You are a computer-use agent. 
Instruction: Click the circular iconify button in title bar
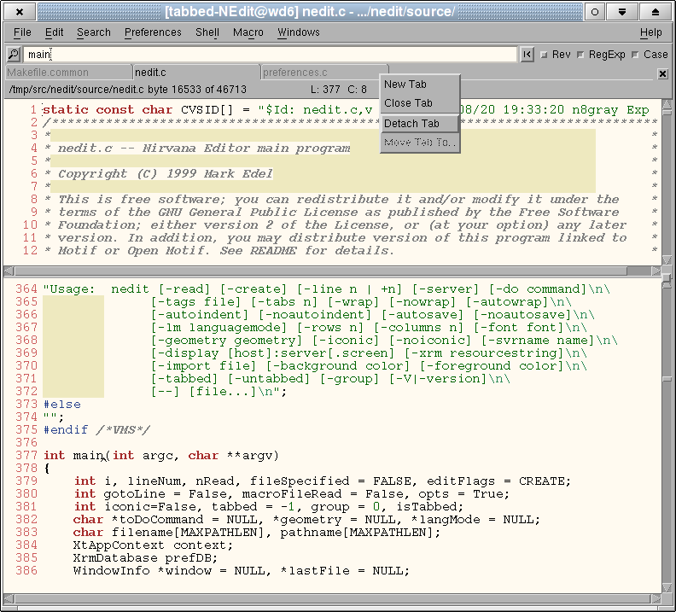(594, 11)
